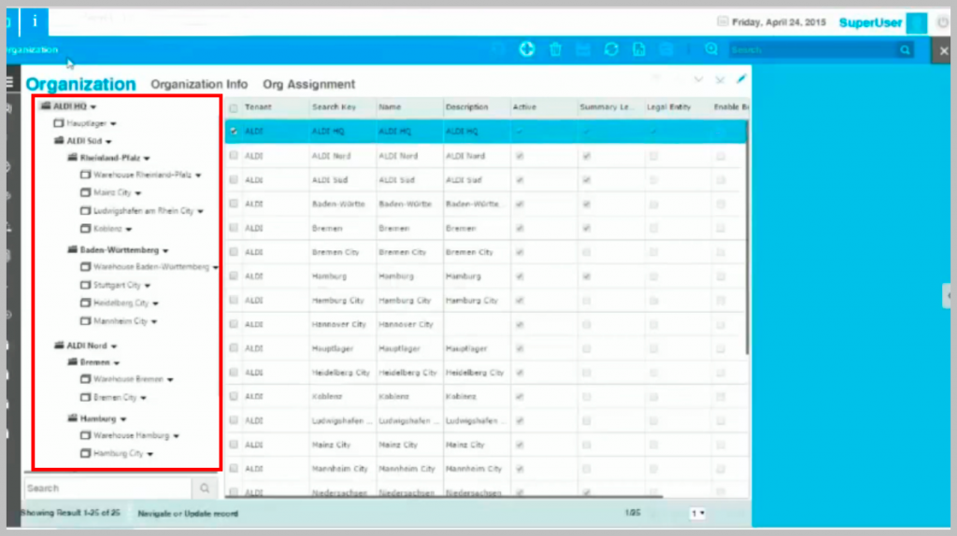Viewport: 957px width, 536px height.
Task: Click the new record target icon in toolbar
Action: 527,49
